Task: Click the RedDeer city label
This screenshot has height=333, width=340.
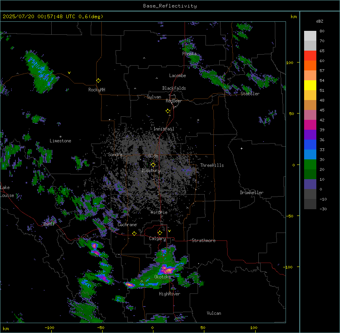Action: pyautogui.click(x=174, y=101)
